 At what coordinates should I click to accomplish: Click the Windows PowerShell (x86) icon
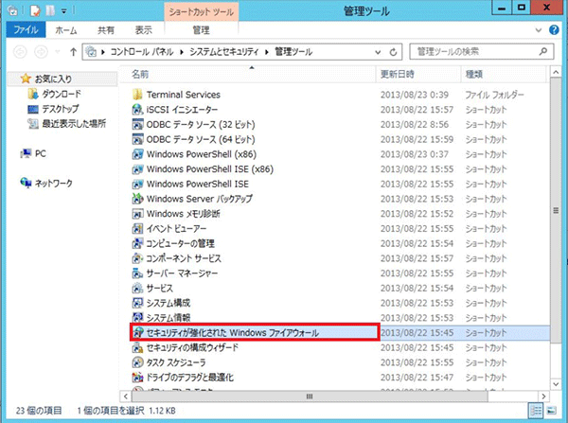(x=137, y=154)
